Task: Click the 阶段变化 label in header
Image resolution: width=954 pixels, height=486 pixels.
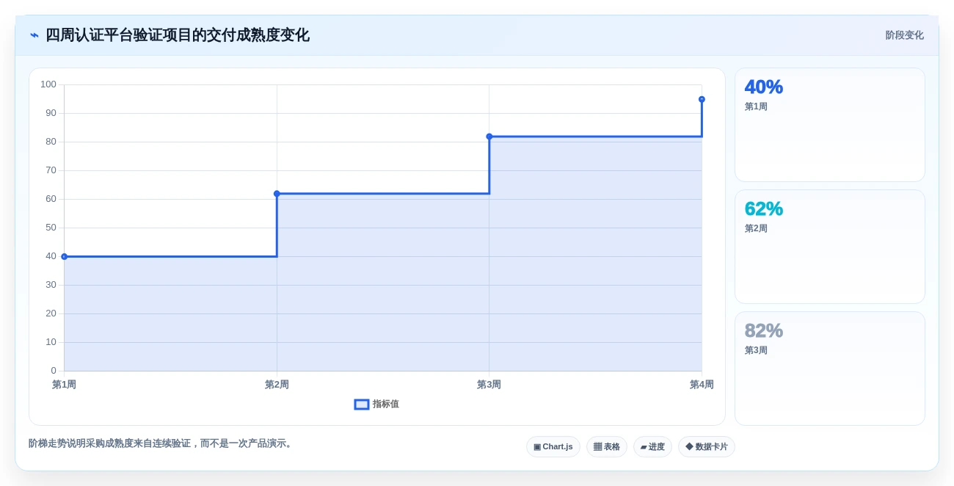Action: pos(904,35)
